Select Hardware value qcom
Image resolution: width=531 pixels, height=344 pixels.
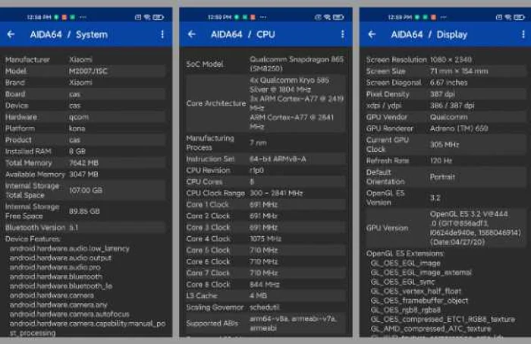click(79, 117)
